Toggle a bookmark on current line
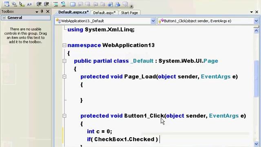 click(x=73, y=4)
